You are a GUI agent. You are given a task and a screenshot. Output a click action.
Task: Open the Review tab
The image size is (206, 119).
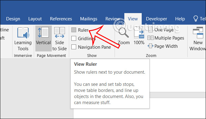[112, 19]
